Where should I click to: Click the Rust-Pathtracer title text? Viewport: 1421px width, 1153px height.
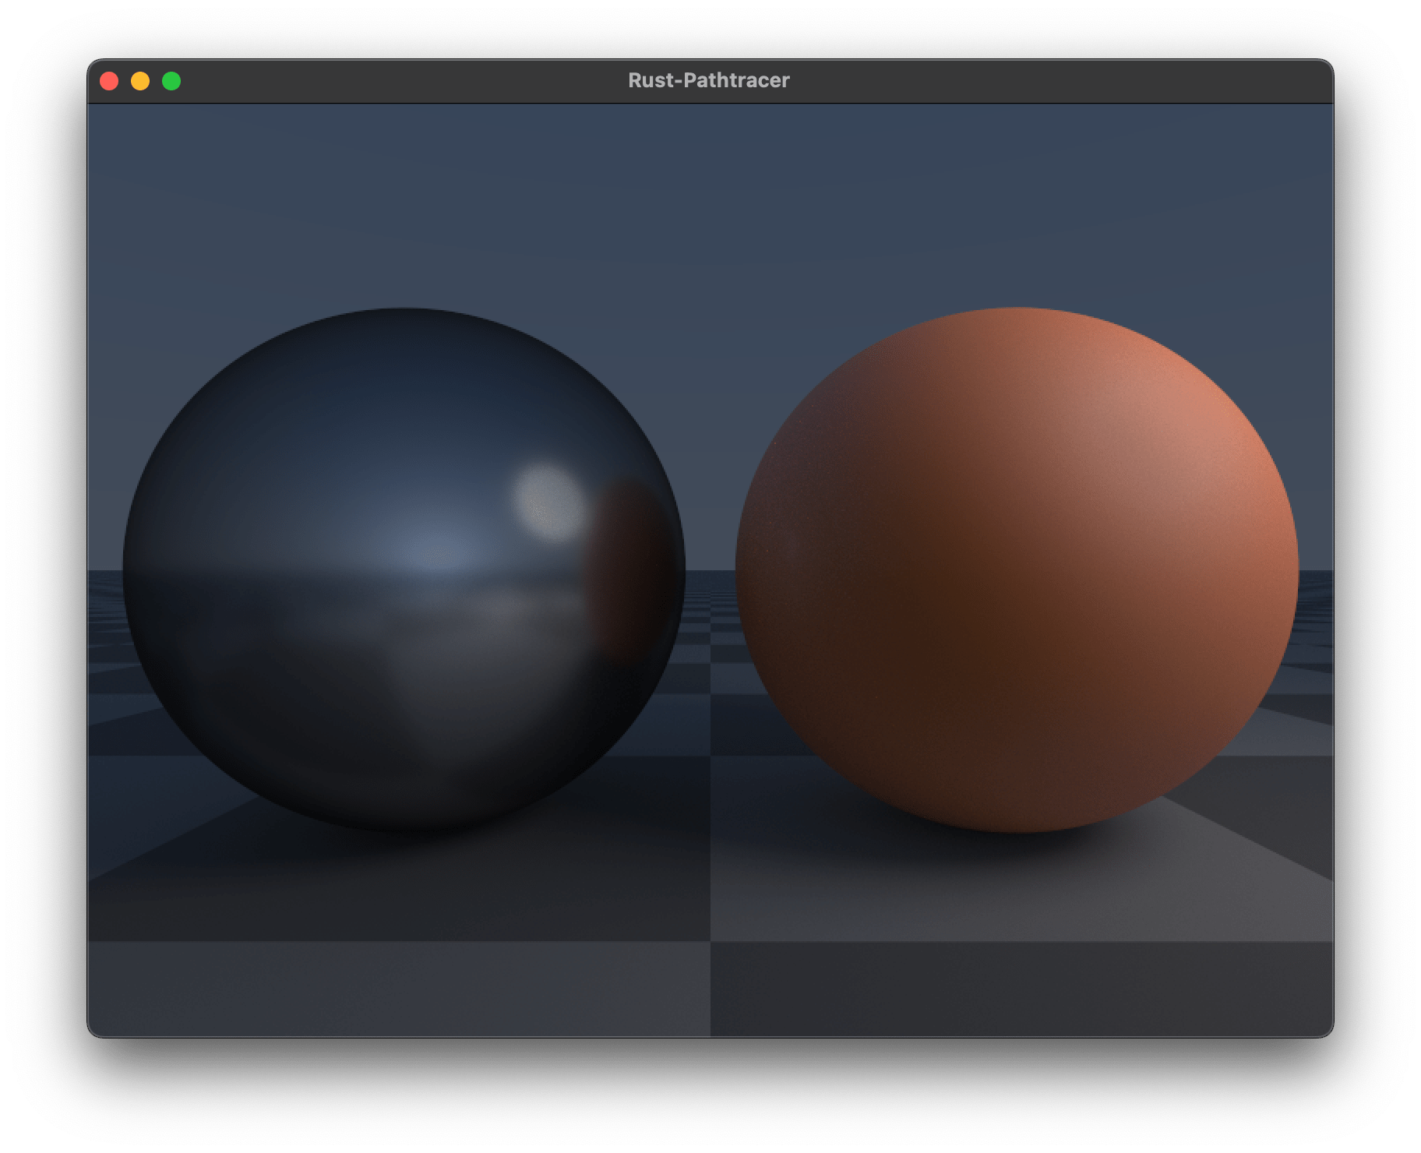tap(710, 79)
